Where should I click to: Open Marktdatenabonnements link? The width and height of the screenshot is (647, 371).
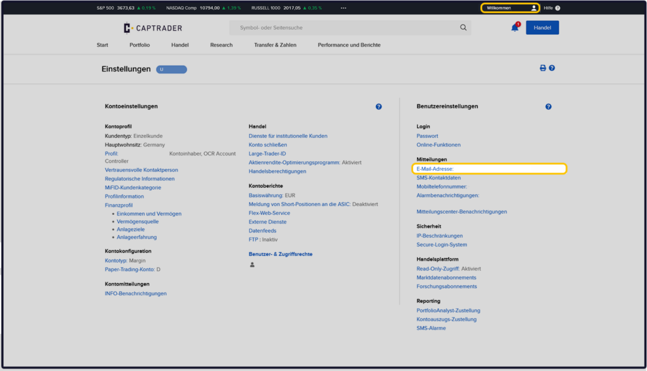coord(446,277)
